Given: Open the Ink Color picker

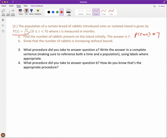Looking at the screenshot, I should (x=69, y=13).
